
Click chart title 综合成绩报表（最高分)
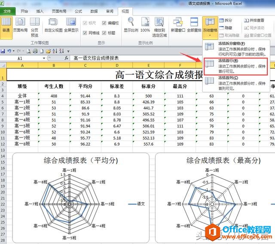[x=223, y=160]
